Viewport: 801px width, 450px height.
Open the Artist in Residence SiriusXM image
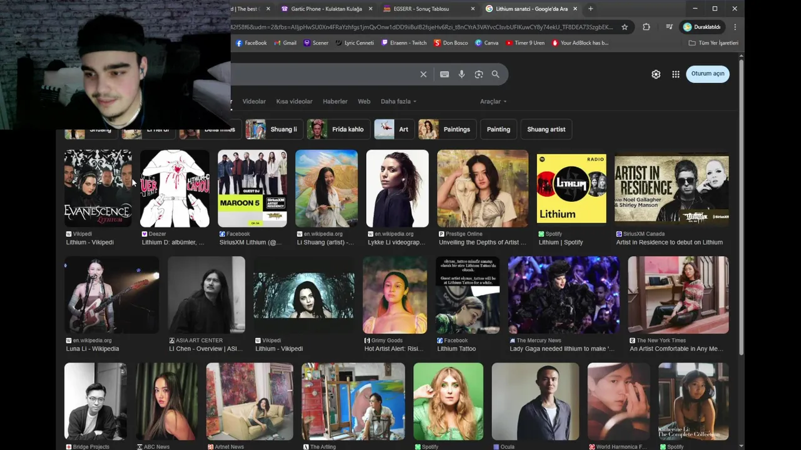671,188
